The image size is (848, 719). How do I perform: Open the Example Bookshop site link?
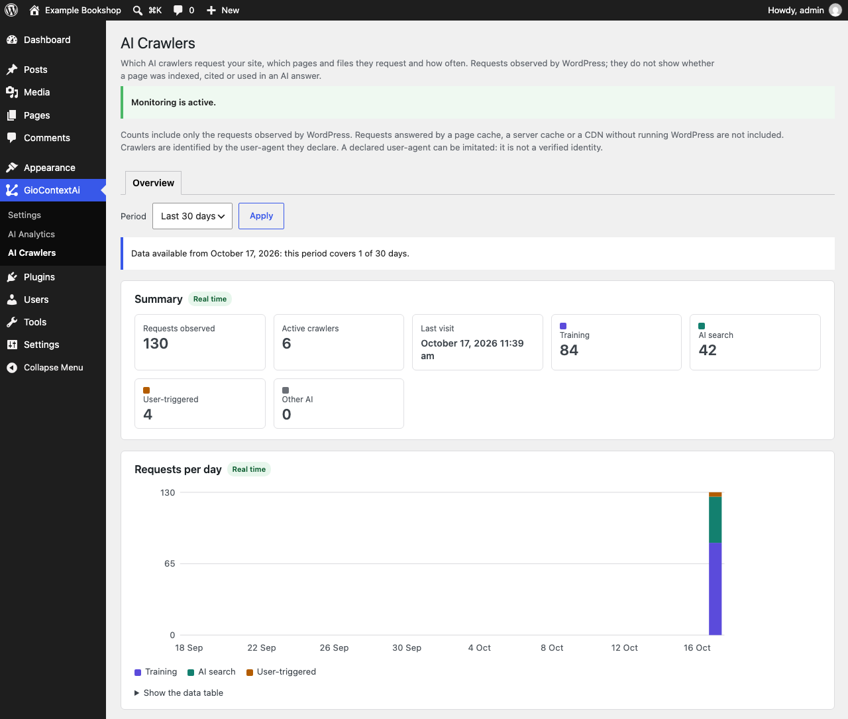pyautogui.click(x=76, y=11)
